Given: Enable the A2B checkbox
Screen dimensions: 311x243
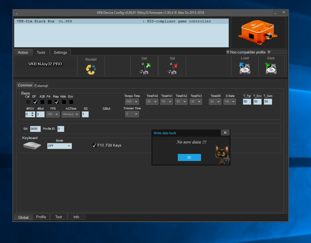Looking at the screenshot, I should [x=42, y=102].
